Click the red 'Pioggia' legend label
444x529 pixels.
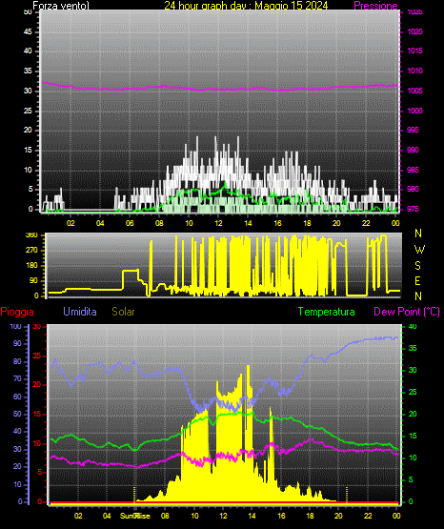(x=17, y=312)
